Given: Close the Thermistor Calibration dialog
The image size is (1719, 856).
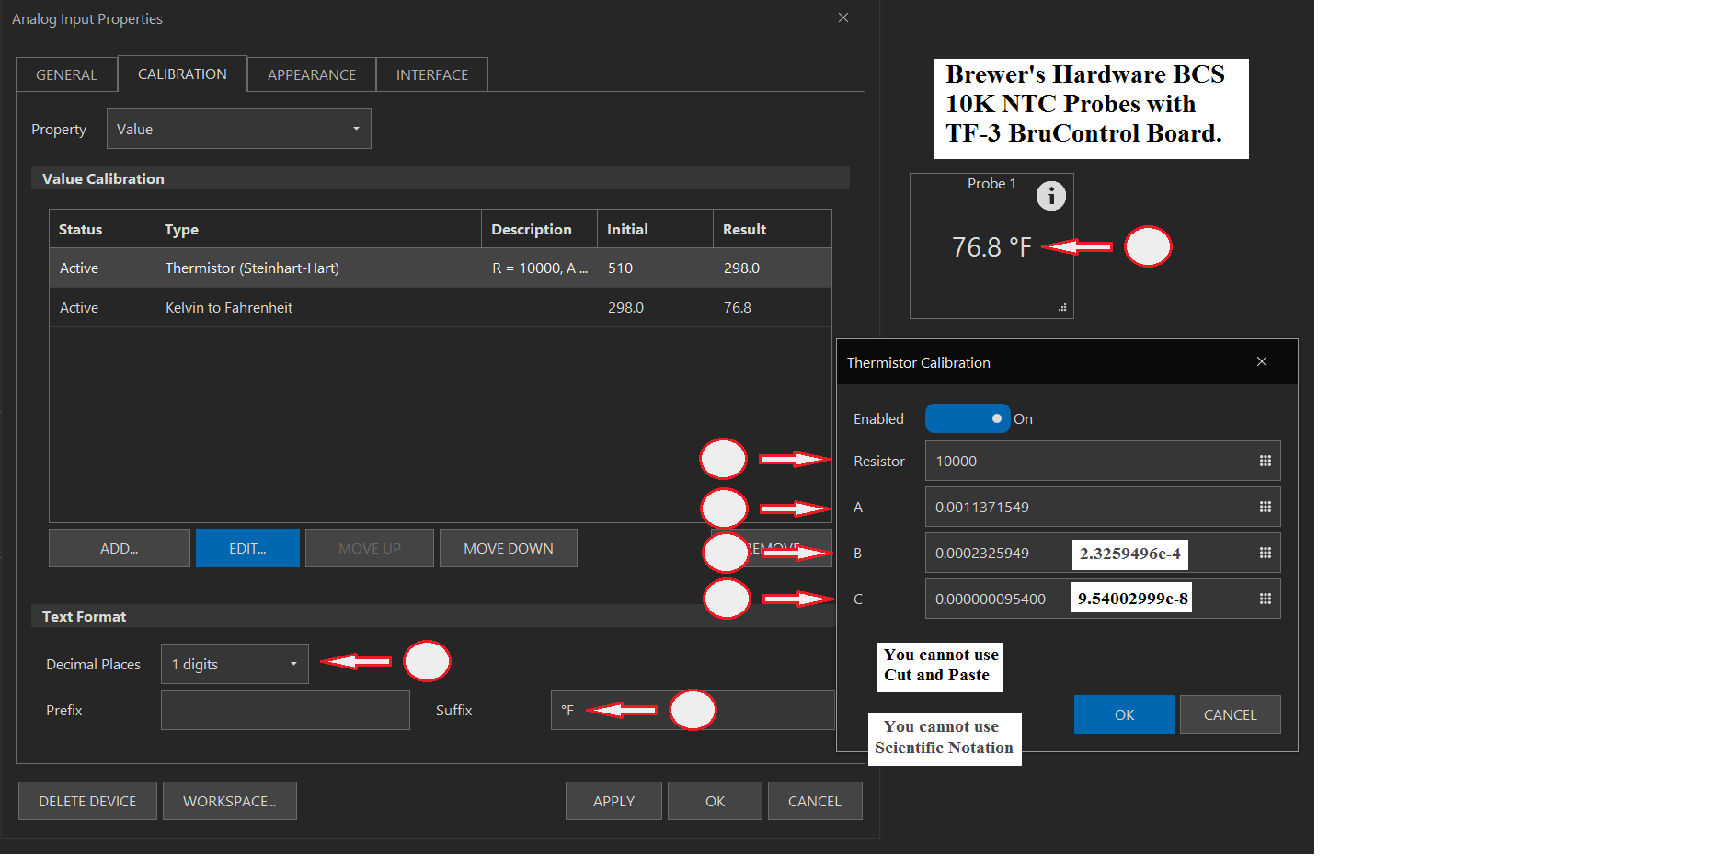Looking at the screenshot, I should pos(1262,362).
